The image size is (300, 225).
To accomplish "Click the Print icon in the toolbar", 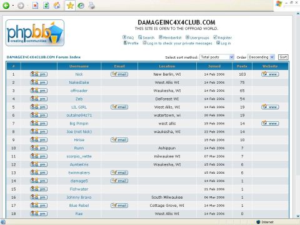I will click(x=91, y=6).
